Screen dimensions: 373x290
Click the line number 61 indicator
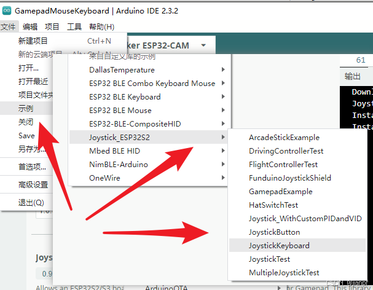point(361,60)
